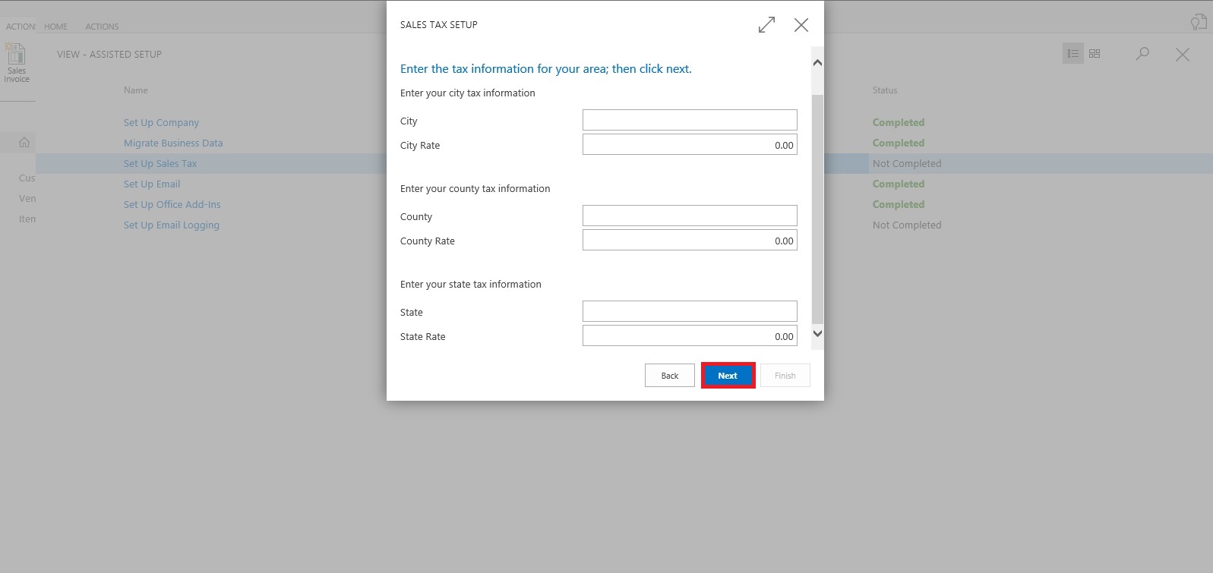Switch to tile view icon

pos(1095,54)
